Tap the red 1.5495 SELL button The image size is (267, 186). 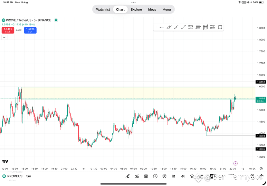click(x=8, y=30)
